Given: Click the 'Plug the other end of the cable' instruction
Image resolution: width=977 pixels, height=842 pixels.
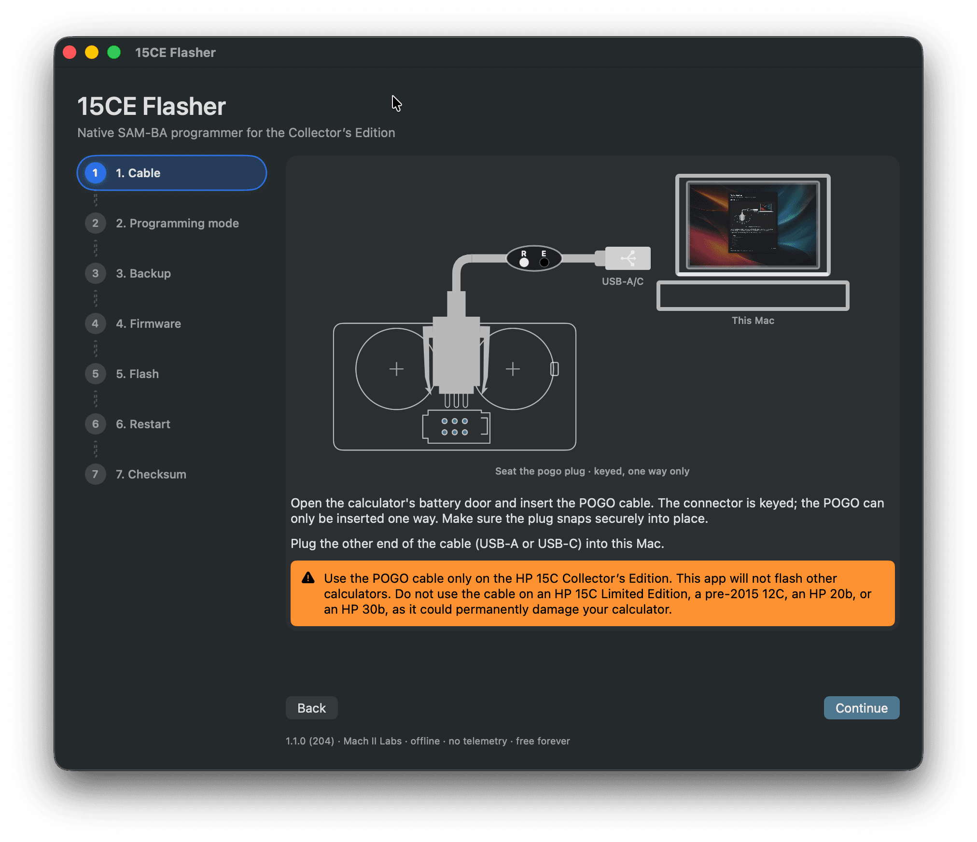Looking at the screenshot, I should 477,544.
